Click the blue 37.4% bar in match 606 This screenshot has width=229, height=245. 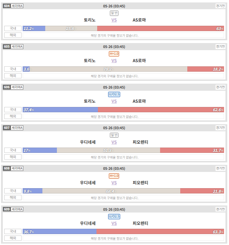[60, 110]
